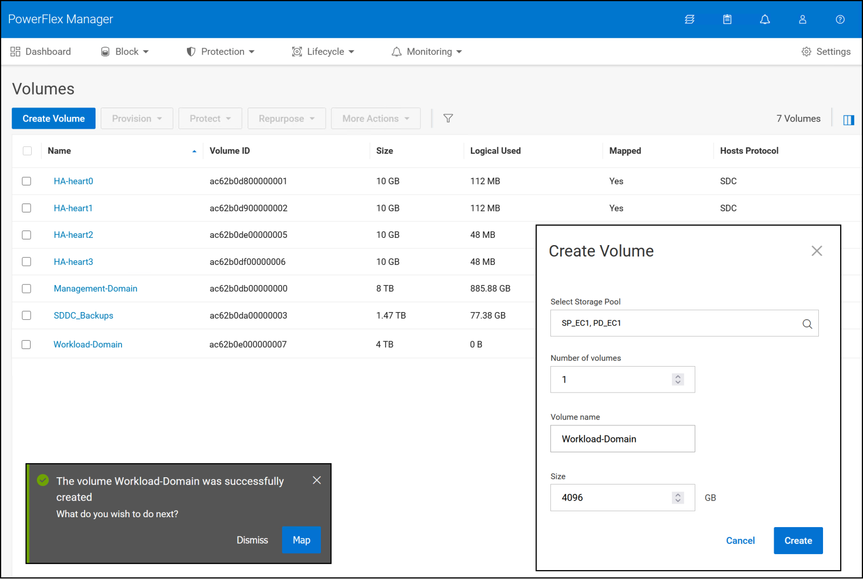This screenshot has height=579, width=863.
Task: Open the Provision dropdown
Action: tap(137, 118)
